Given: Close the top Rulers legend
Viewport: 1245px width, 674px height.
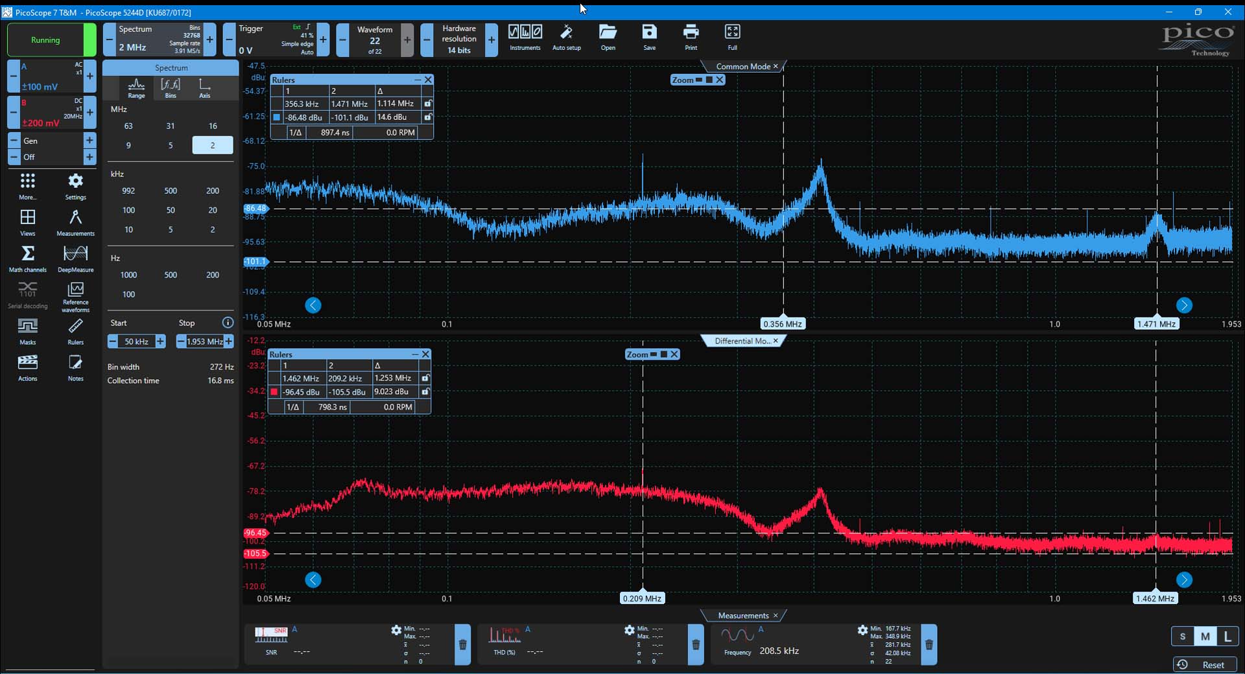Looking at the screenshot, I should click(x=428, y=80).
